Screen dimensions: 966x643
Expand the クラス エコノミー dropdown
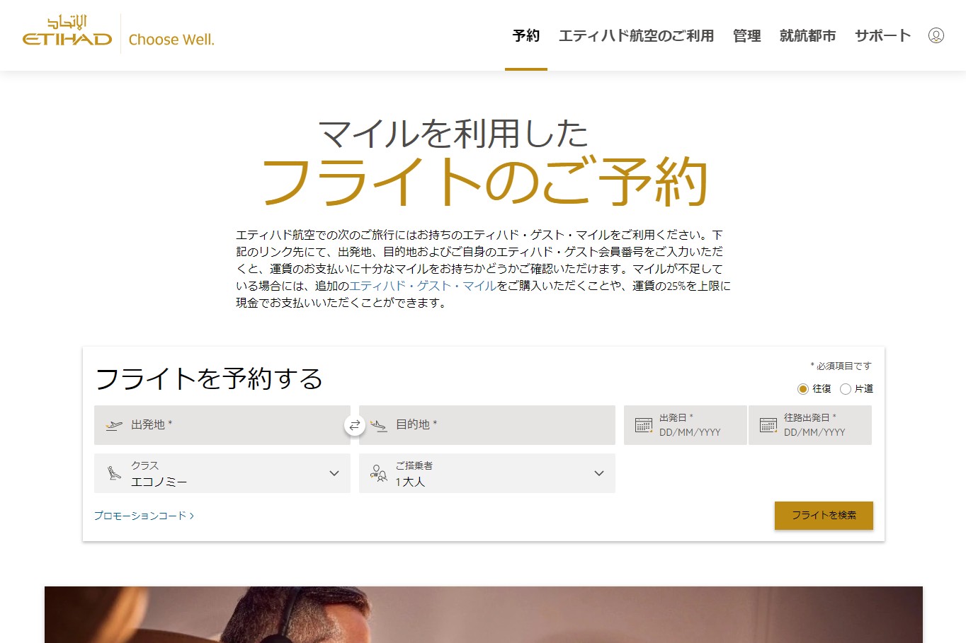[x=222, y=473]
